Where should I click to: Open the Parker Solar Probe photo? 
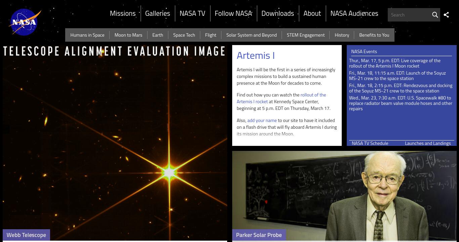click(344, 196)
